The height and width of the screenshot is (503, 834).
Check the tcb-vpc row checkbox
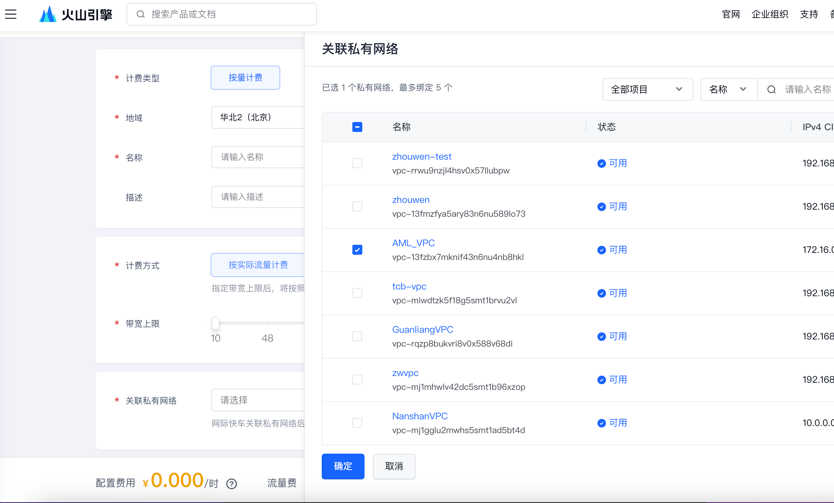[x=357, y=293]
